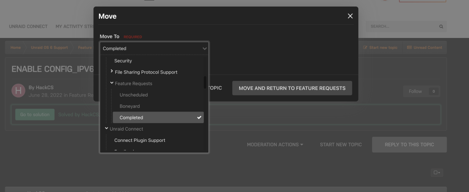
Task: Select the Unscheduled forum option
Action: 134,95
